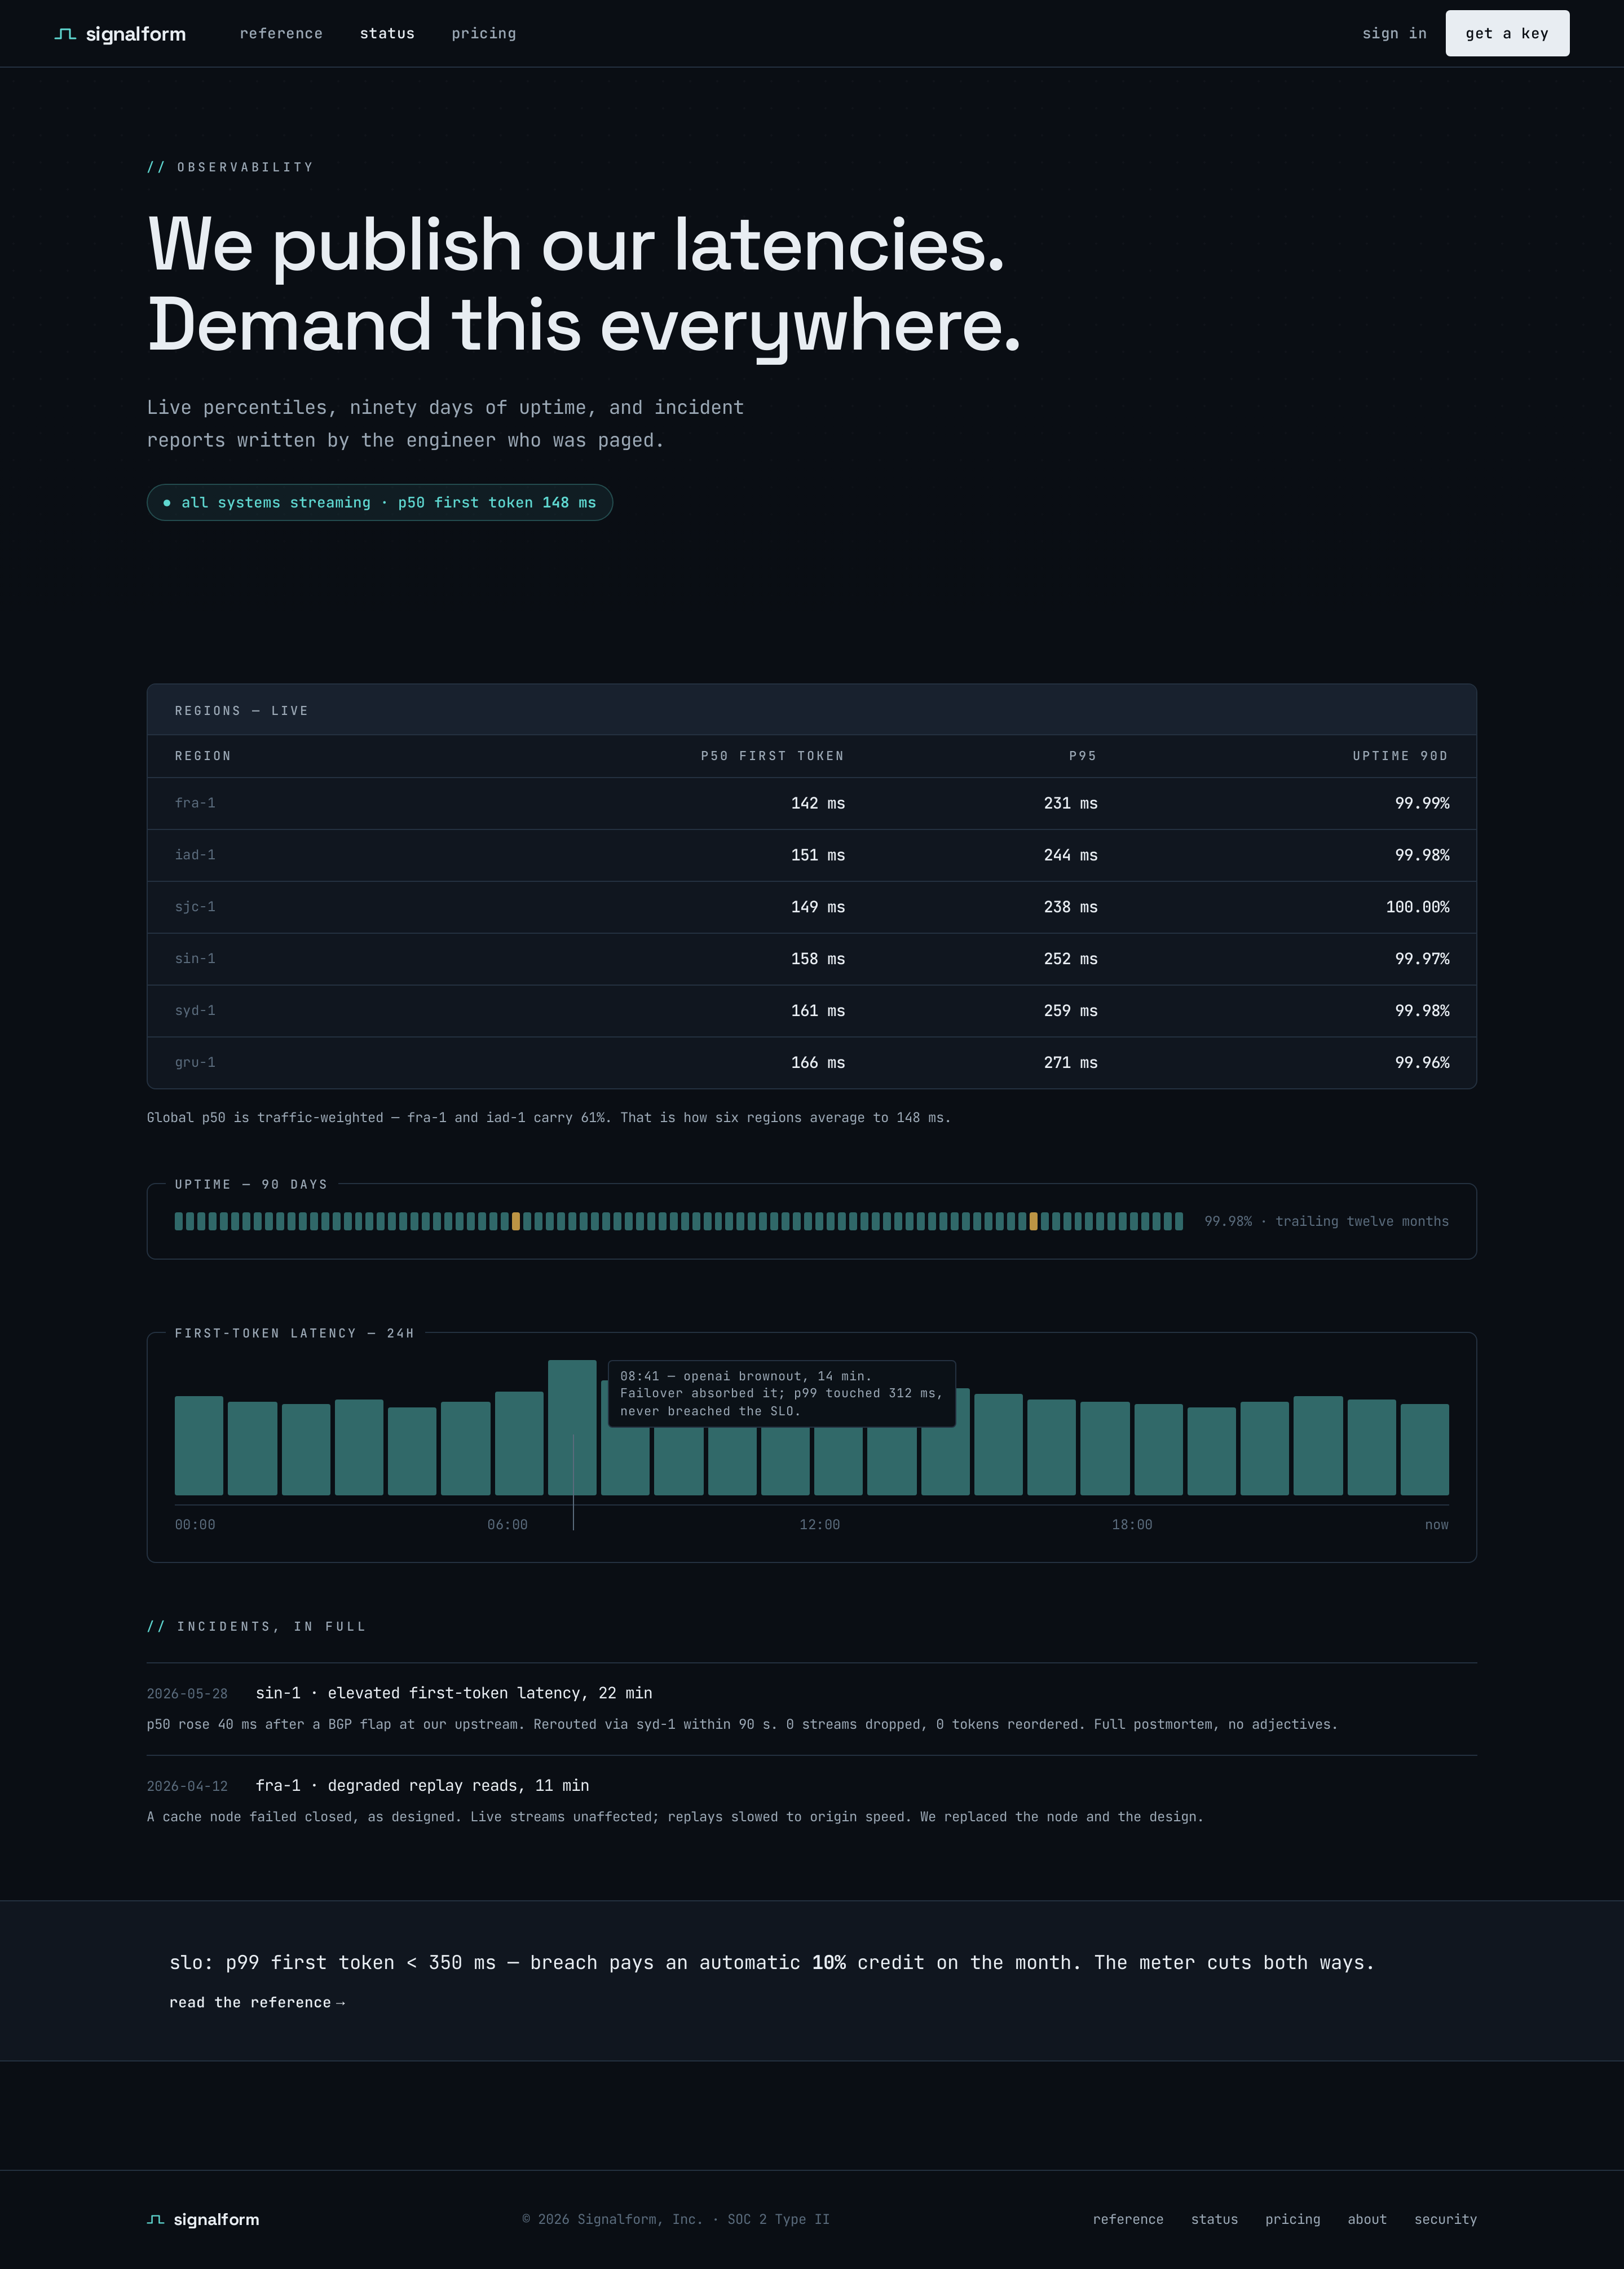Click the P50 FIRST TOKEN column header

772,756
